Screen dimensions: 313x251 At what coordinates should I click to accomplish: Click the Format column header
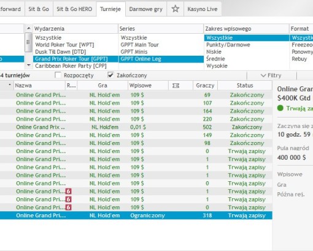tap(301, 29)
